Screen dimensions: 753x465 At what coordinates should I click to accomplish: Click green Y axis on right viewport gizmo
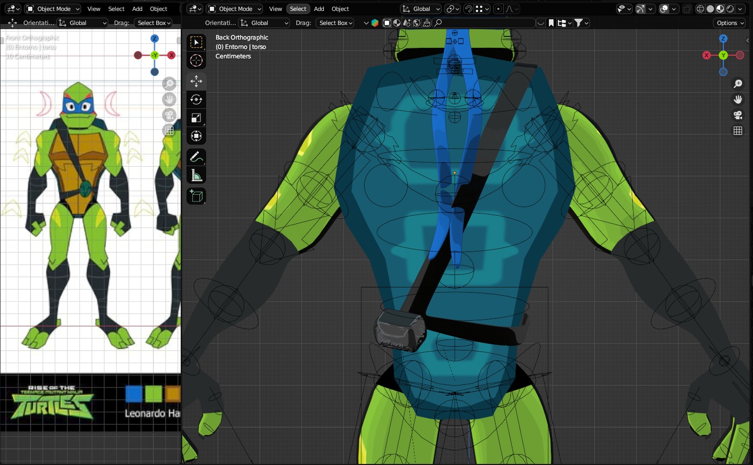723,55
